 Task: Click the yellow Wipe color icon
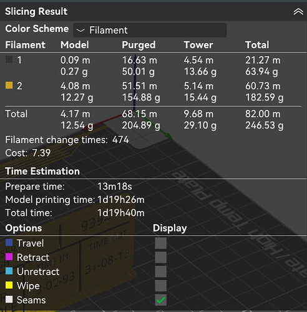pyautogui.click(x=9, y=285)
